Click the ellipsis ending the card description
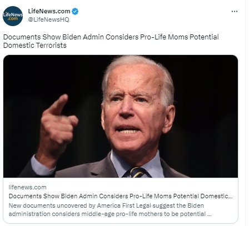The image size is (249, 226). [x=210, y=214]
